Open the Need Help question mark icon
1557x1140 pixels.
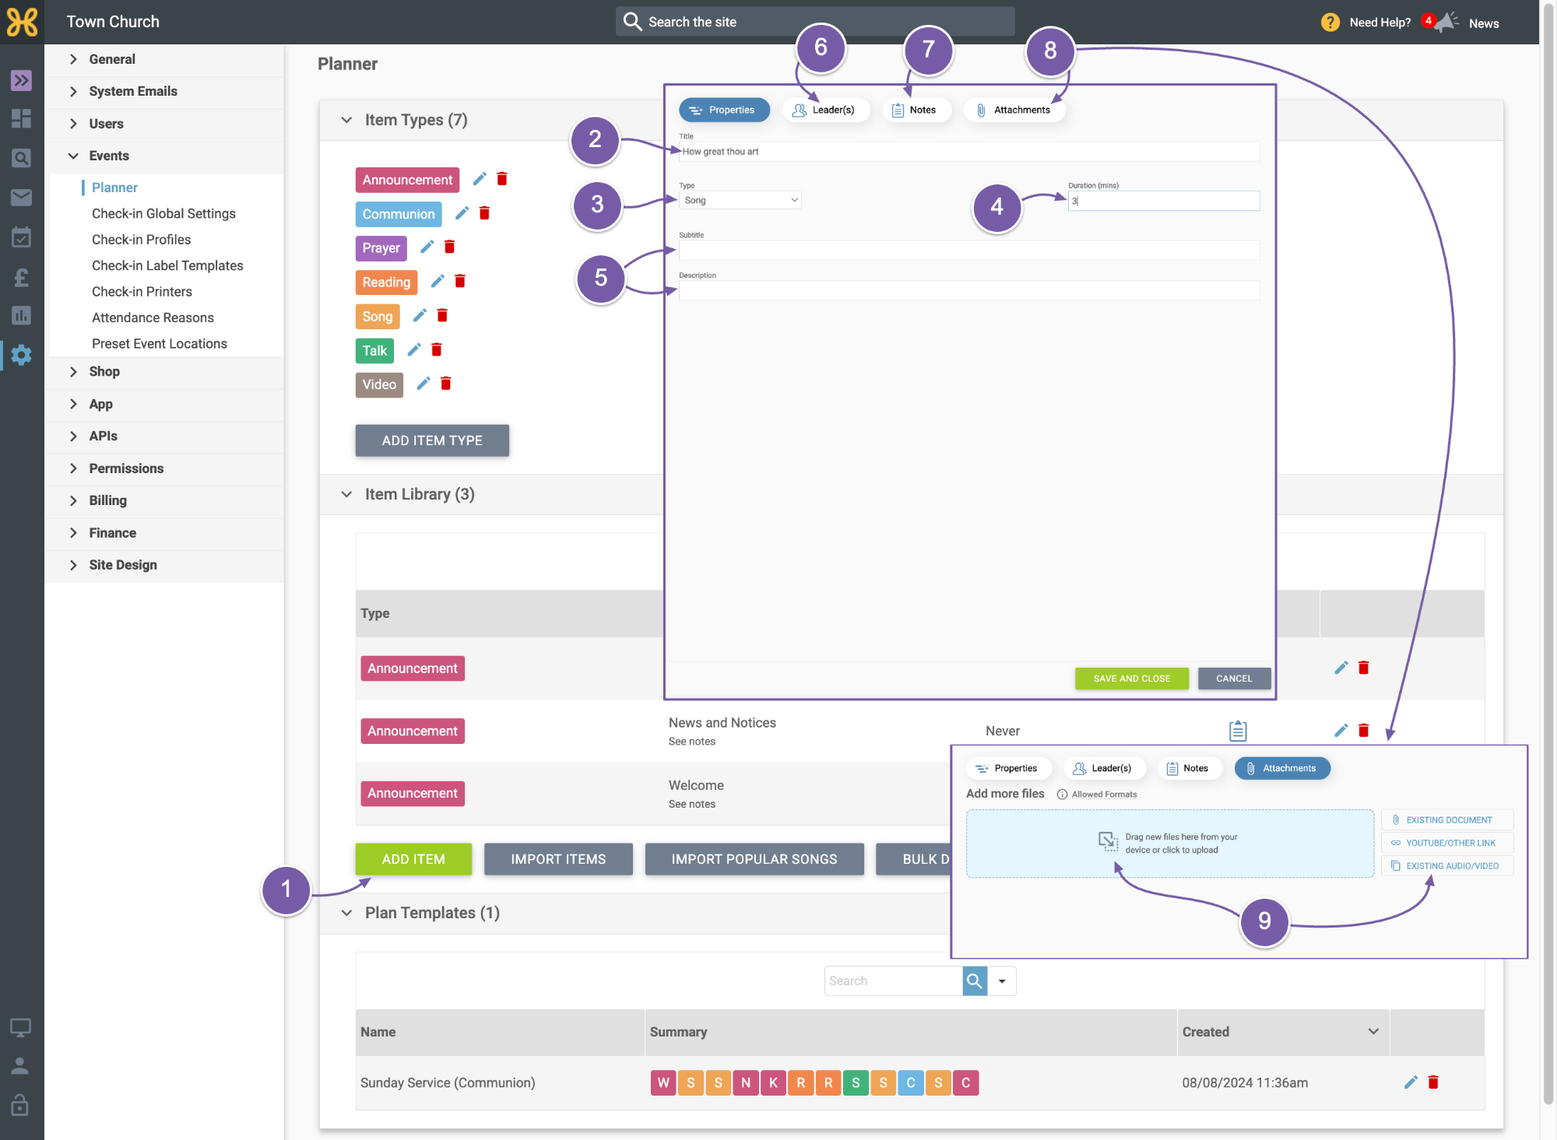coord(1330,23)
